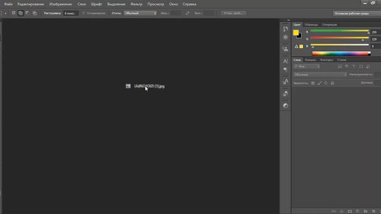Select Subtract from selection mode icon
The image size is (381, 214).
pyautogui.click(x=27, y=13)
